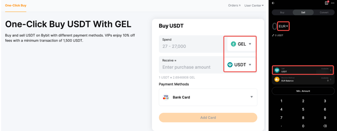This screenshot has width=337, height=131.
Task: Tap the backspace key on keypad
Action: 325,126
